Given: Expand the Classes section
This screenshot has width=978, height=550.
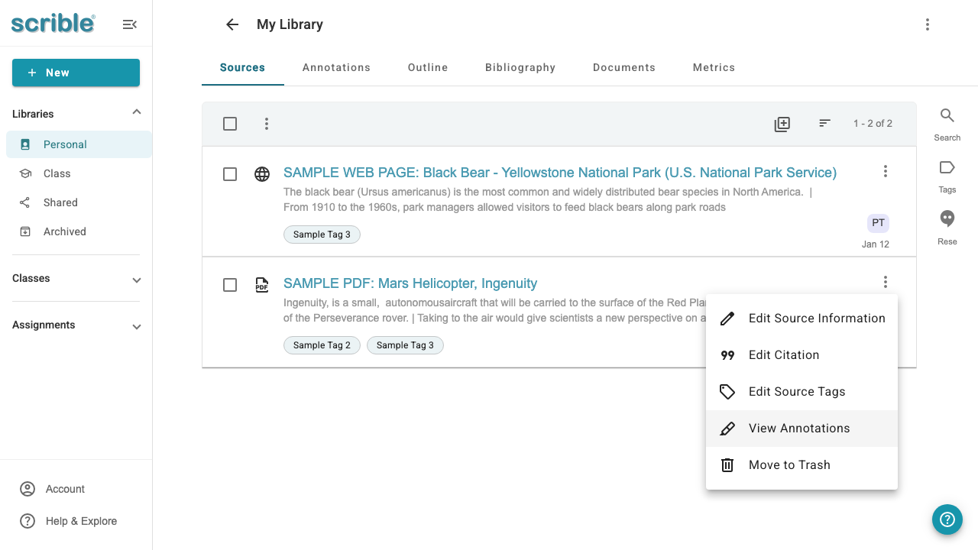Looking at the screenshot, I should pos(137,280).
